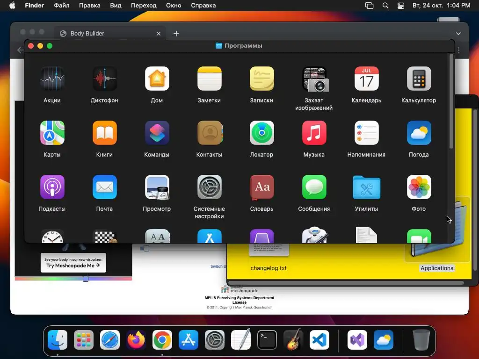
Task: Open the Просмотр preview app
Action: 157,187
